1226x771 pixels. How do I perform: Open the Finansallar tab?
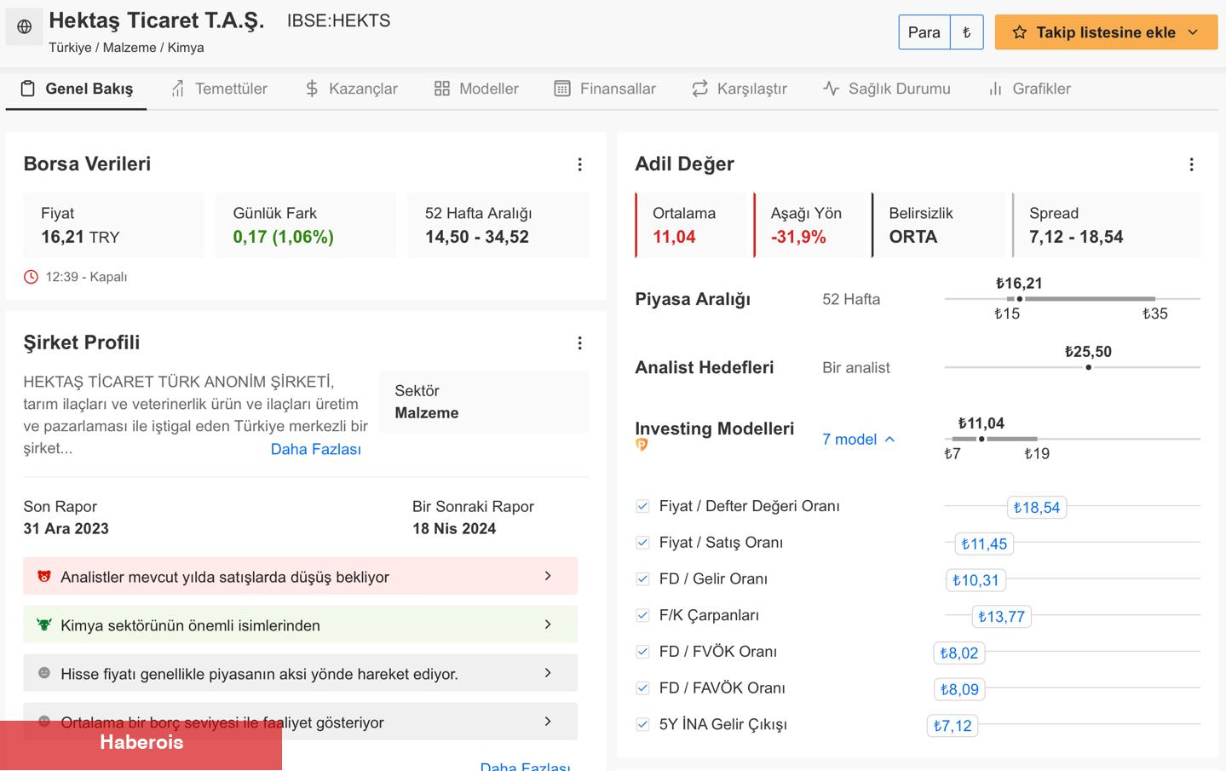[x=605, y=89]
